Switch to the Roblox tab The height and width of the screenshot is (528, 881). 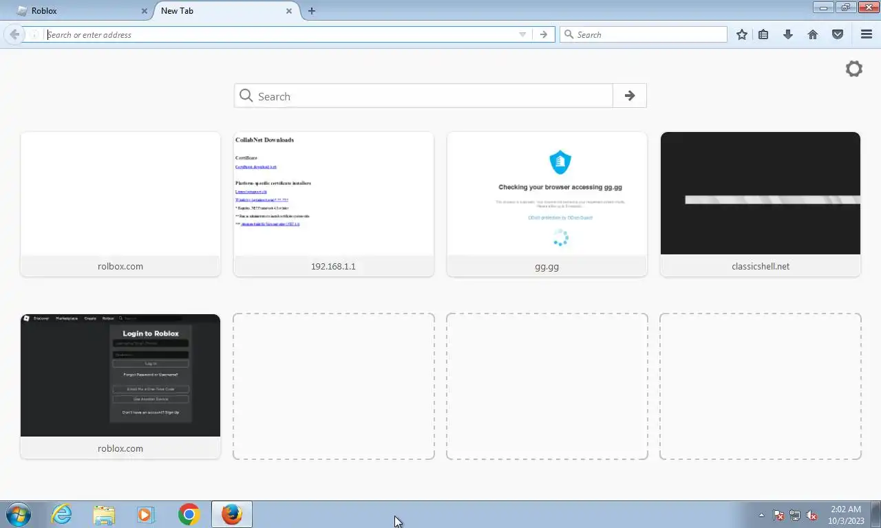(81, 11)
